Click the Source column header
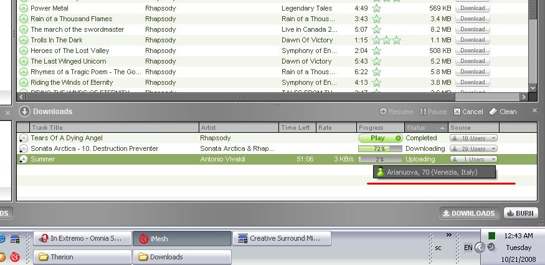 click(473, 128)
